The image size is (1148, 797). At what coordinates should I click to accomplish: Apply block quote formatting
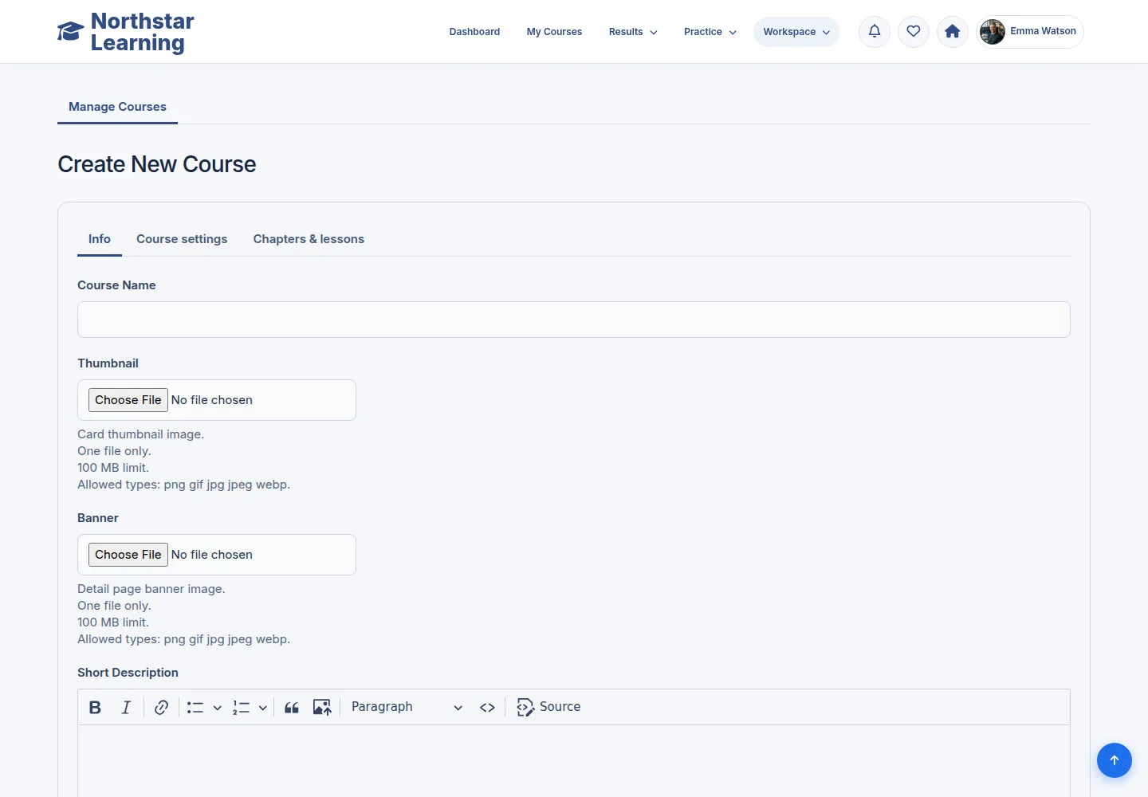292,707
